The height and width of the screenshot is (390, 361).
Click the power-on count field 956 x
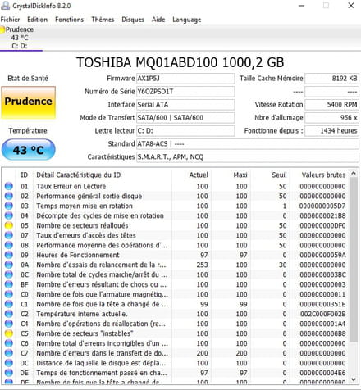tap(331, 118)
